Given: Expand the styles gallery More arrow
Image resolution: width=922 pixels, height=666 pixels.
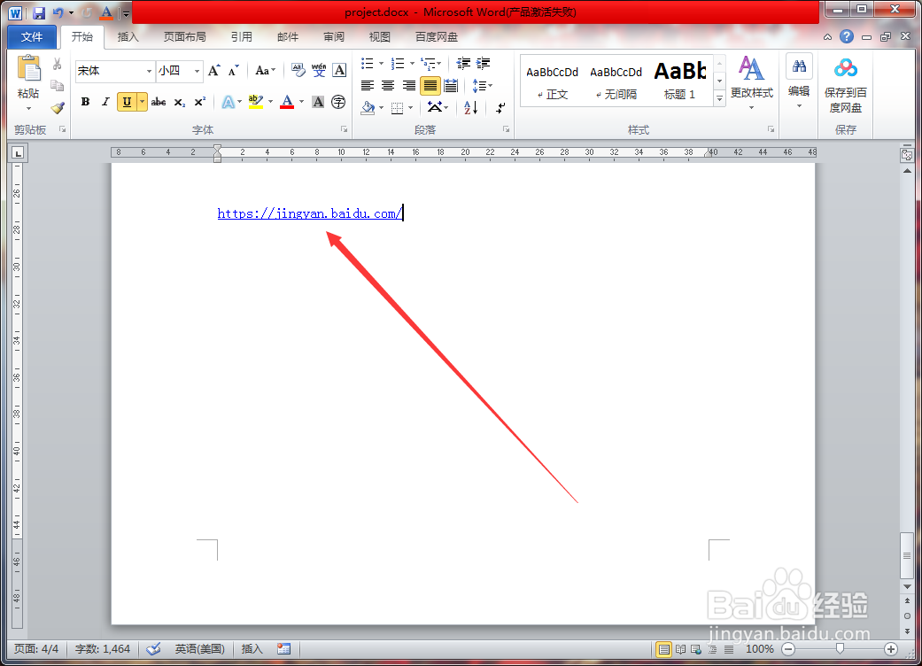Looking at the screenshot, I should coord(720,99).
